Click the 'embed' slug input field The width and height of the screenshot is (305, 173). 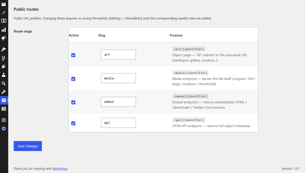[118, 102]
